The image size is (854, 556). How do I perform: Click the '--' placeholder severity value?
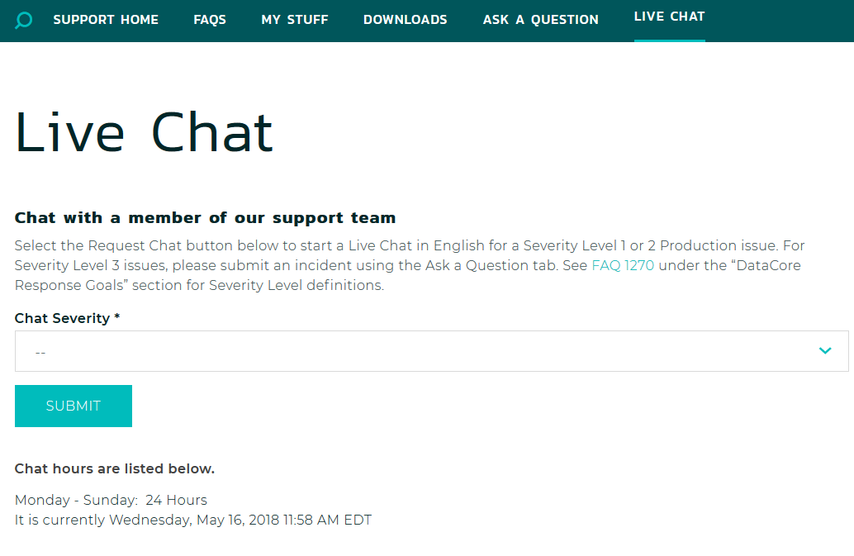click(x=40, y=353)
